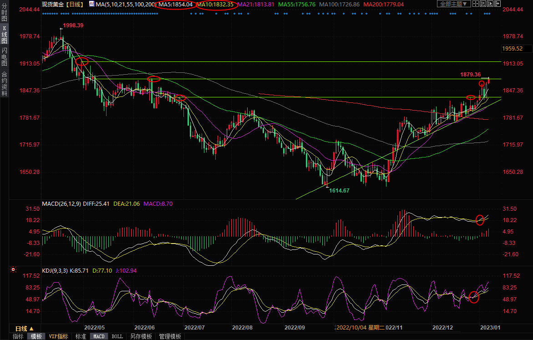This screenshot has width=533, height=340.
Task: Expand the 日线 period selector
Action: (24, 328)
